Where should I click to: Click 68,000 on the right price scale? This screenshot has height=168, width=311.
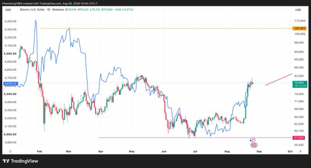tap(299, 109)
